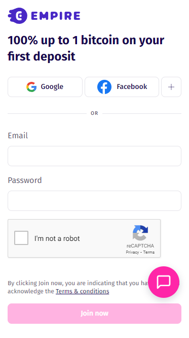Open the Terms & conditions link

pyautogui.click(x=83, y=291)
